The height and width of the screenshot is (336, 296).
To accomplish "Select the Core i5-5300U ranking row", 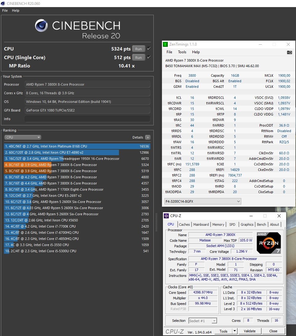I will 77,251.
